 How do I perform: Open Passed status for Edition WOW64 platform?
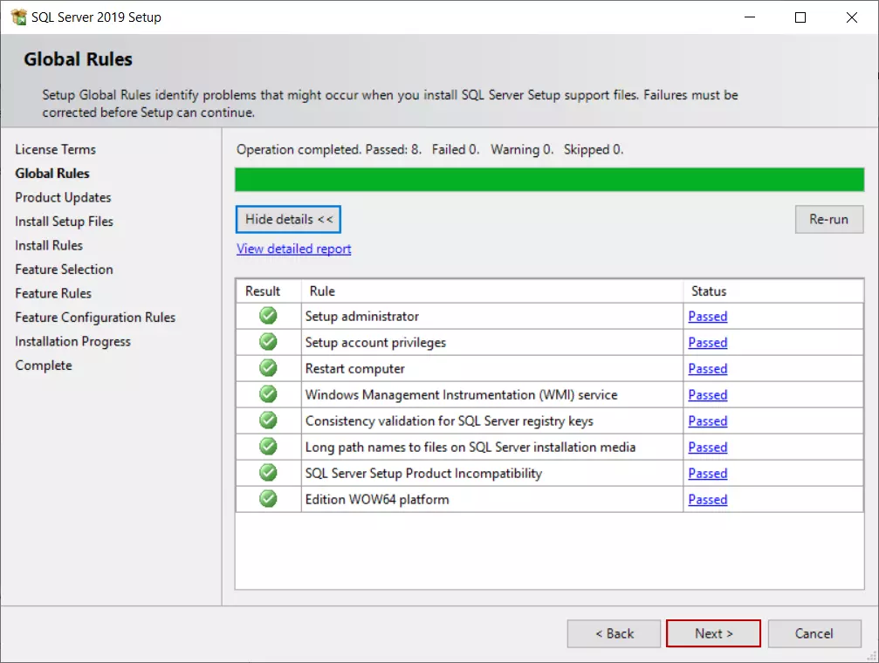coord(707,499)
